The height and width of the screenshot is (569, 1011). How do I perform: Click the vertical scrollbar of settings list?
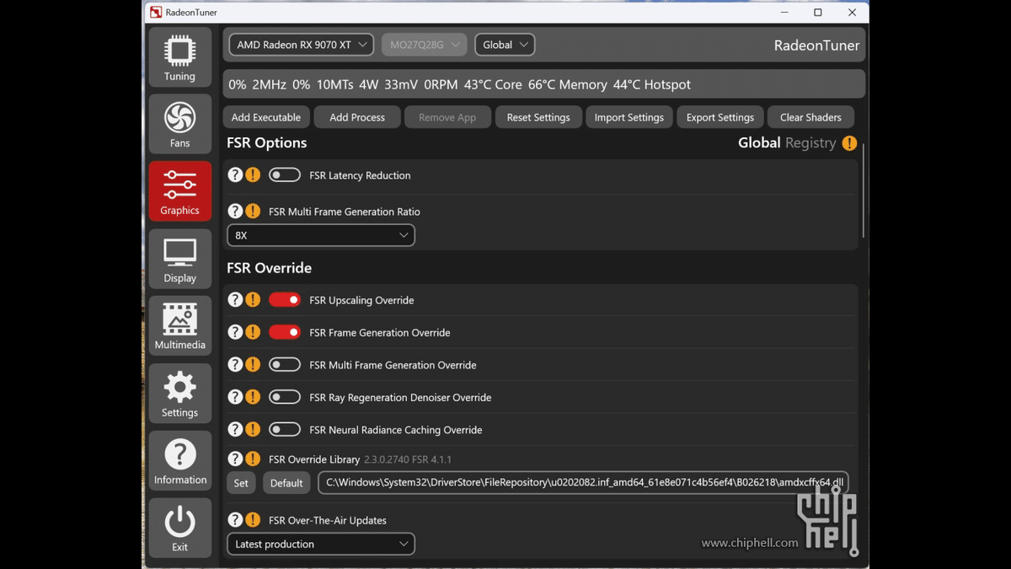(x=864, y=191)
